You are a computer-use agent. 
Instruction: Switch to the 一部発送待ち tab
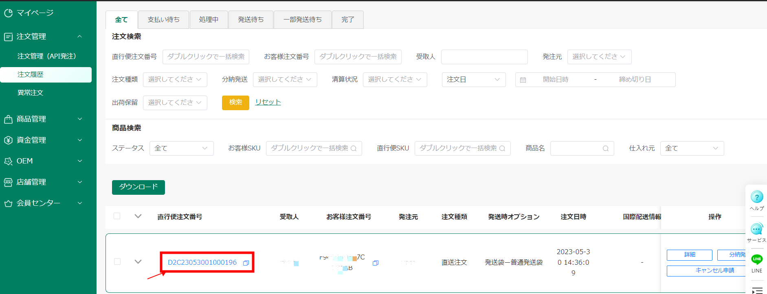pyautogui.click(x=303, y=20)
